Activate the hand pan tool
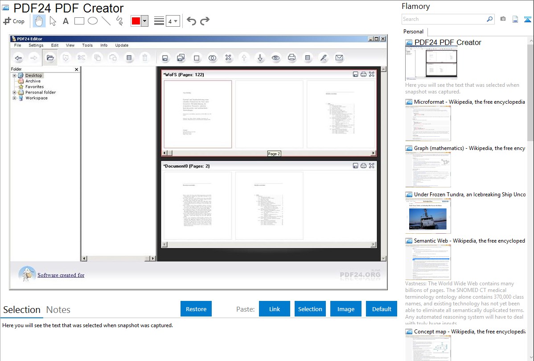This screenshot has height=361, width=534. (x=39, y=21)
